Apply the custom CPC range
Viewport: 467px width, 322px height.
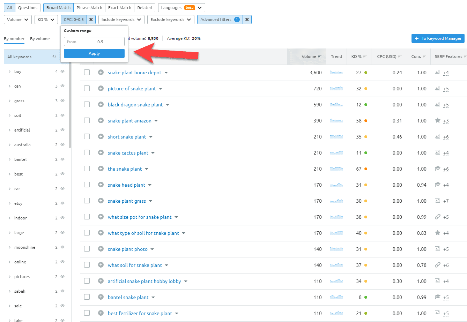point(94,53)
